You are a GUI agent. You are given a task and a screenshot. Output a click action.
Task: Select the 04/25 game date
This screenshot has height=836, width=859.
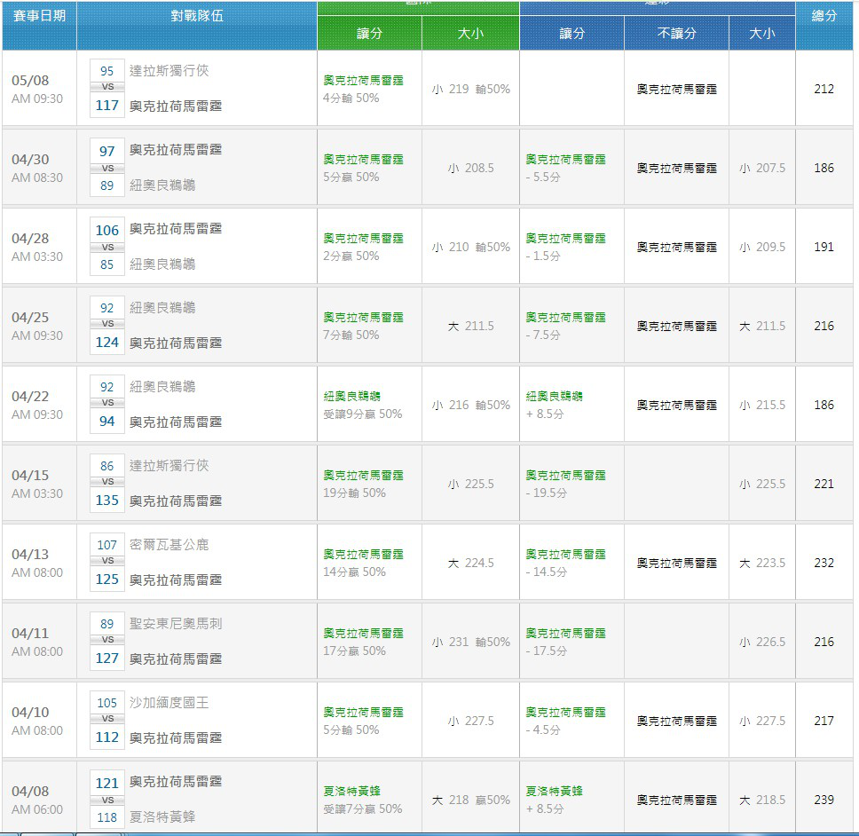click(30, 317)
